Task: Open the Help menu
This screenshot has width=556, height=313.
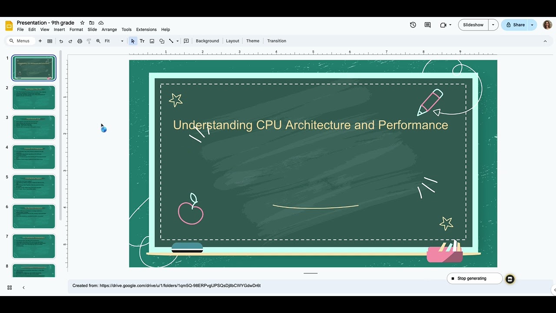Action: [165, 30]
